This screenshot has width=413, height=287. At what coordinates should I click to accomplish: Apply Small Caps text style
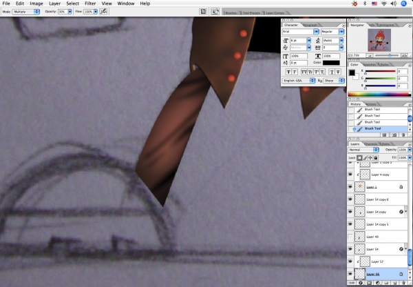point(310,72)
